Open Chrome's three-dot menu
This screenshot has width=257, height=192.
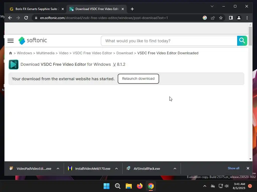247,18
